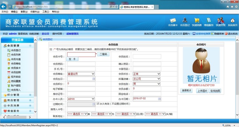Expand the 商品管理 menu group
Image resolution: width=239 pixels, height=127 pixels.
30,100
